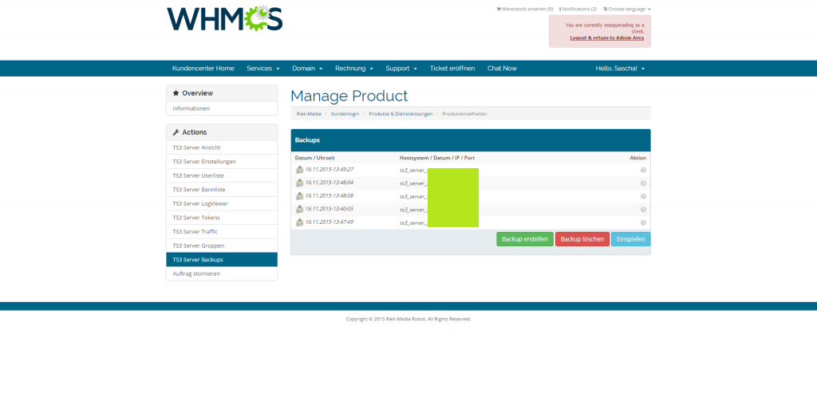Open Ticket eröffnen in navigation bar
The image size is (817, 420).
(452, 69)
